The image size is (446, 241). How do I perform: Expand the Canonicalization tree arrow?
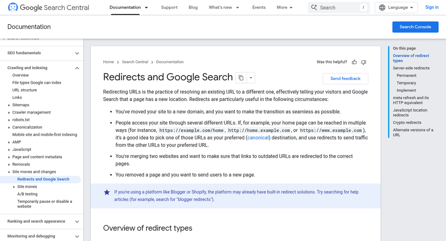coord(9,127)
